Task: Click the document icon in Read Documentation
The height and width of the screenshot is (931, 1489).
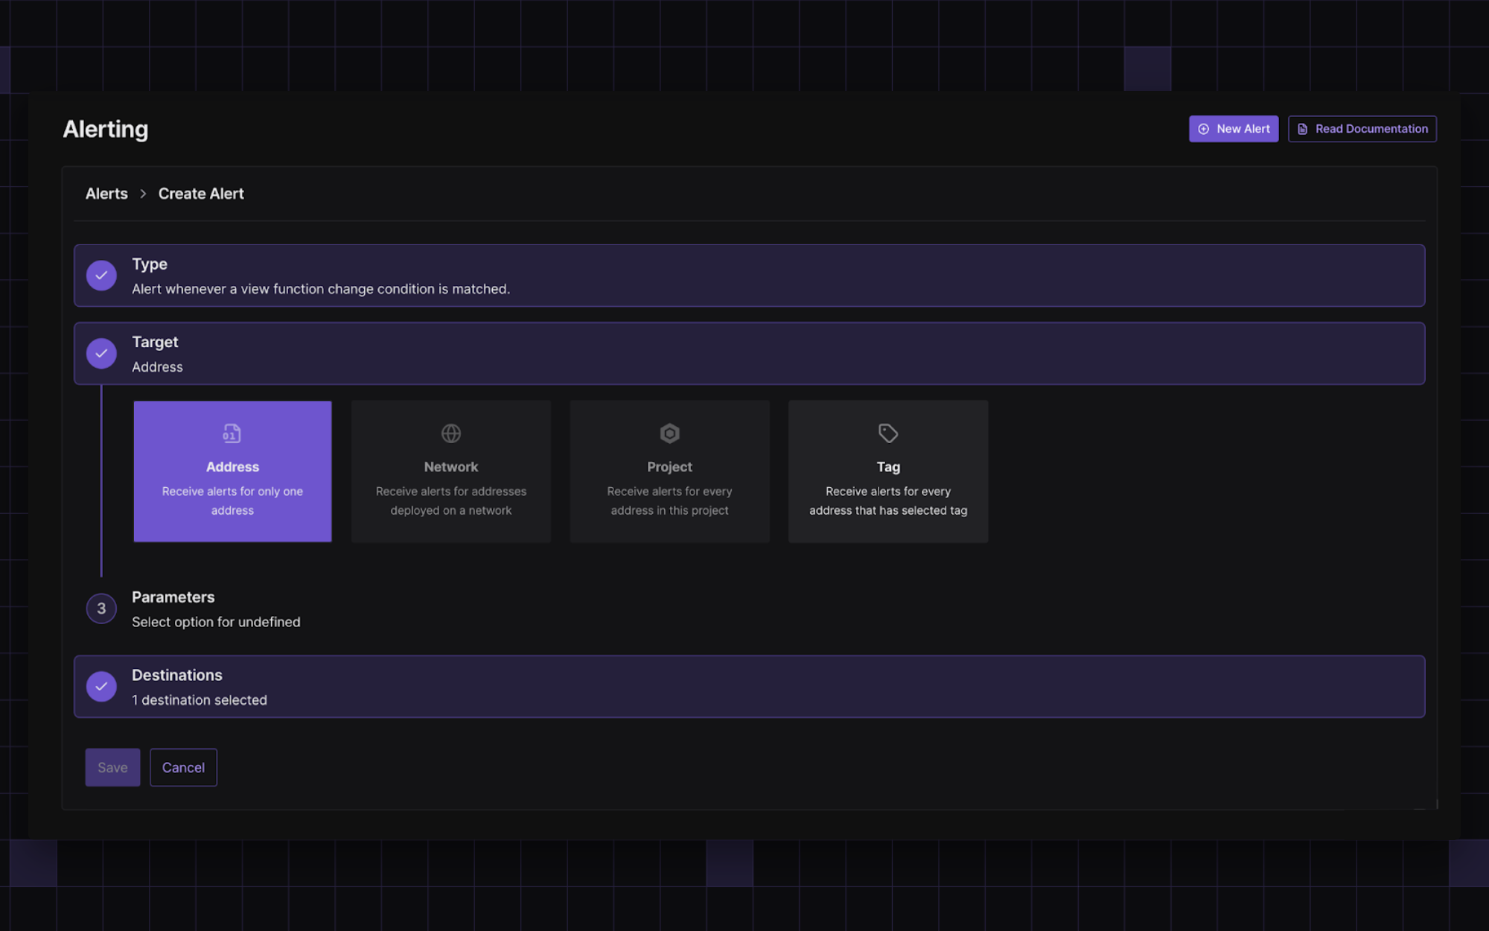Action: (1302, 129)
